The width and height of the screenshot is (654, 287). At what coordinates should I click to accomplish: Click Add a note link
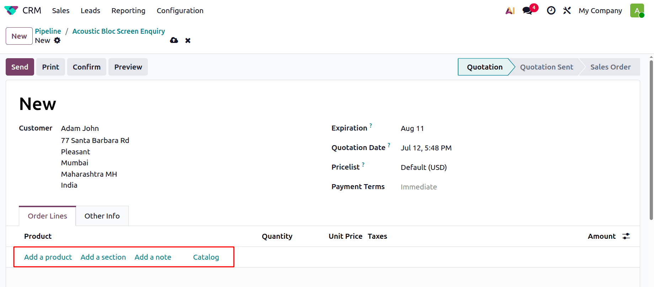[x=153, y=257]
